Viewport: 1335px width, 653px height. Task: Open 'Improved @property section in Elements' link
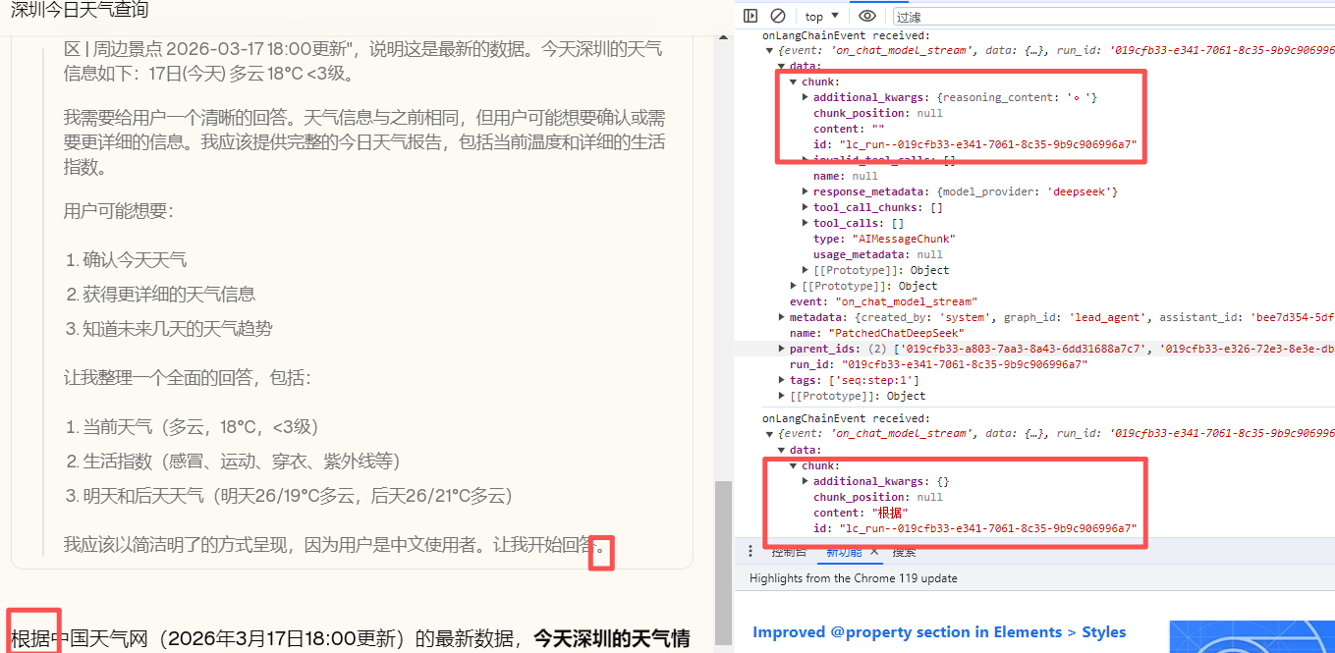pos(939,632)
